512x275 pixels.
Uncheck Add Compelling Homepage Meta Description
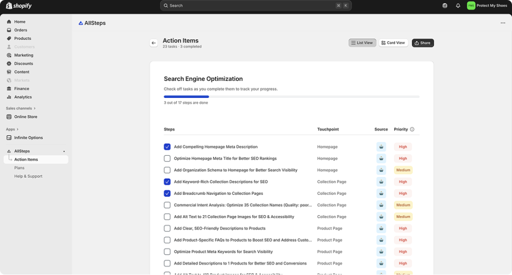[x=167, y=147]
